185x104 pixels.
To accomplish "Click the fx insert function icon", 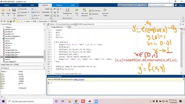I will click(55, 9).
